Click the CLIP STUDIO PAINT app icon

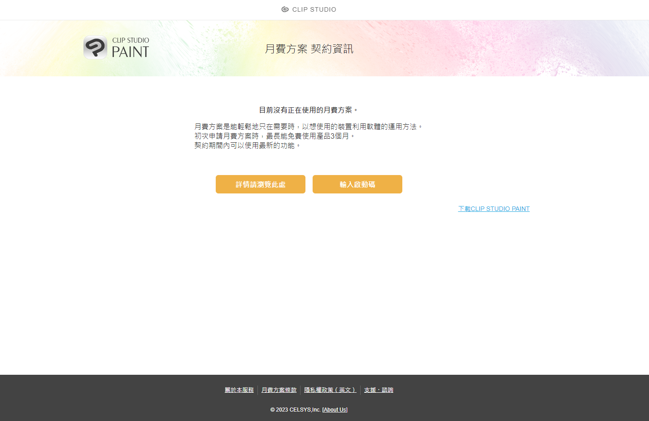pyautogui.click(x=95, y=48)
